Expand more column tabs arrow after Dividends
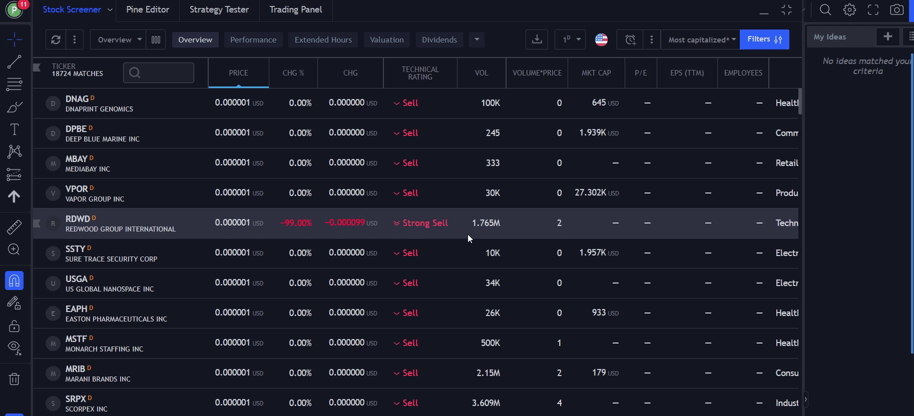 [x=477, y=39]
